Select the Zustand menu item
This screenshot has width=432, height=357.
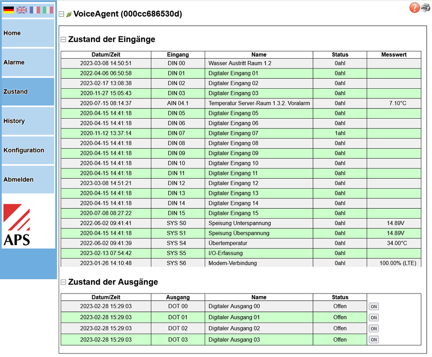coord(28,92)
